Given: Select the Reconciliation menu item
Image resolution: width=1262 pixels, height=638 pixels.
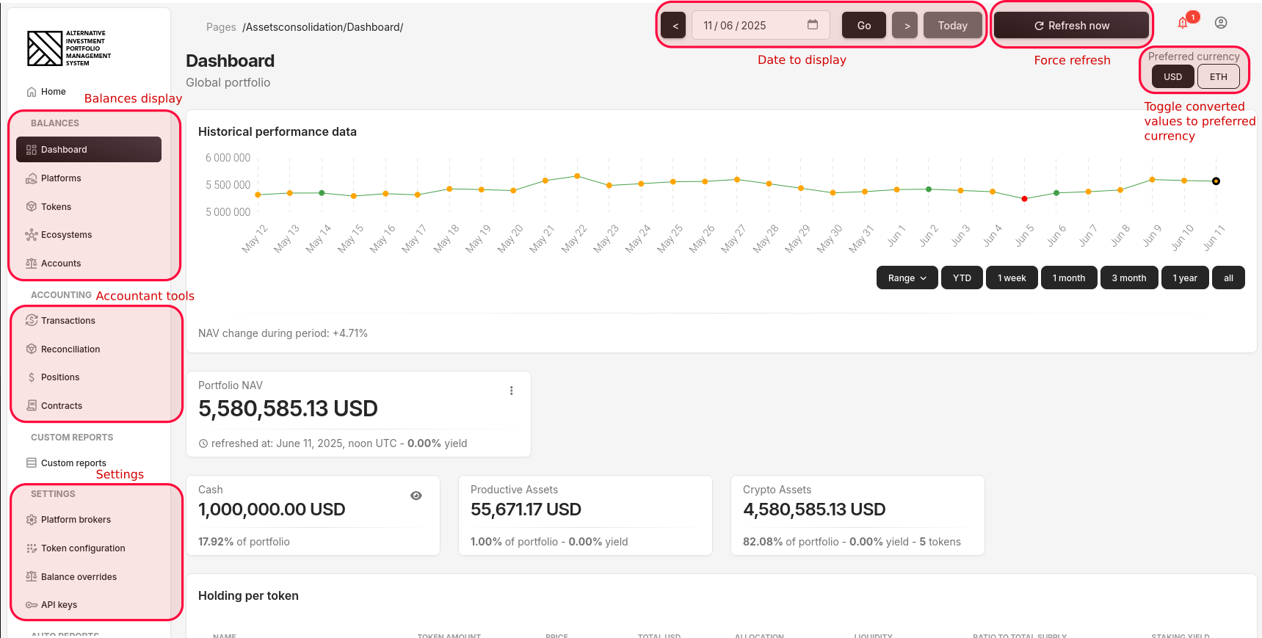Looking at the screenshot, I should (70, 349).
